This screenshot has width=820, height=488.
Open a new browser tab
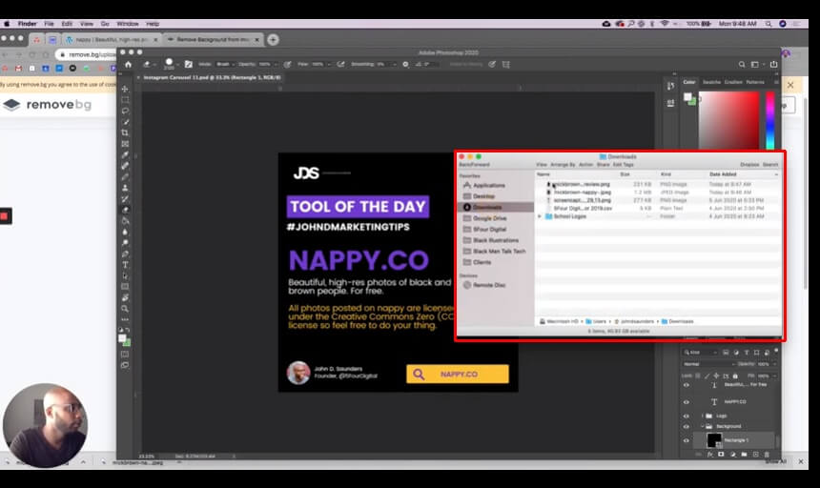point(273,40)
